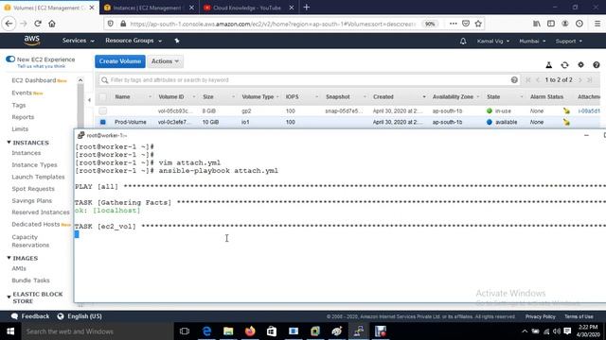Image resolution: width=606 pixels, height=340 pixels.
Task: Open the notifications bell in AWS header
Action: point(463,41)
